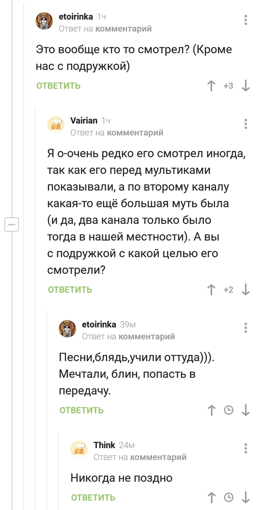261x510 pixels.
Task: Downvote Vairian's comment
Action: tap(245, 289)
